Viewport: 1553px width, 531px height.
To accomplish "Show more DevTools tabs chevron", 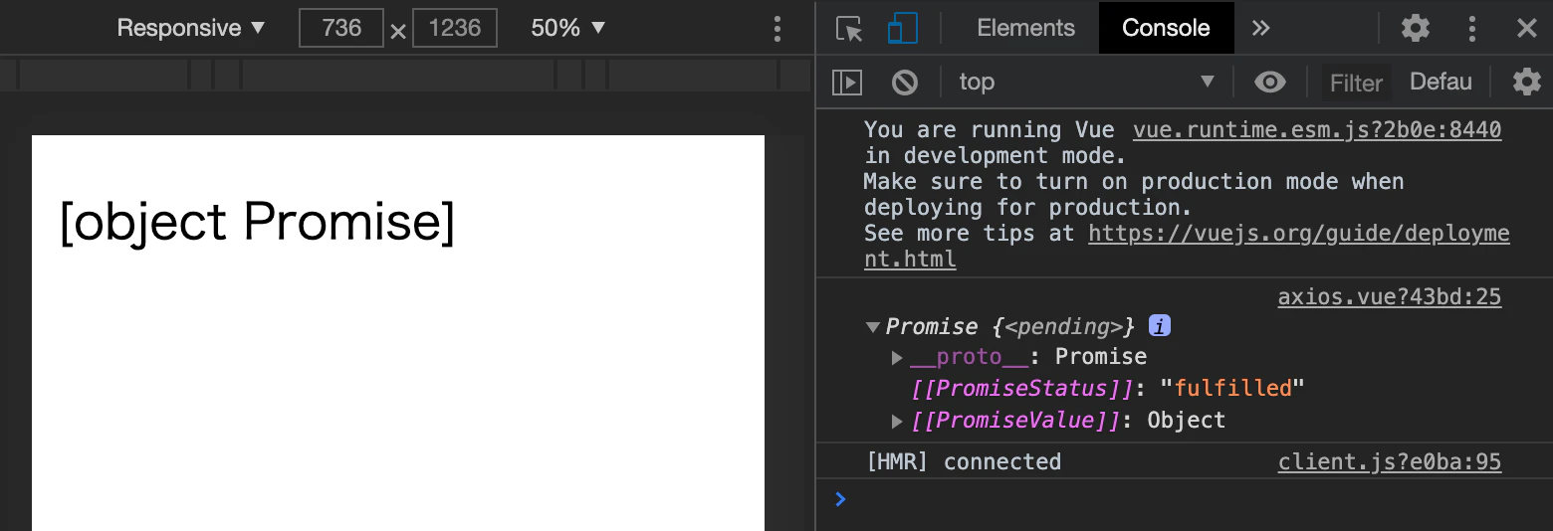I will [x=1261, y=28].
